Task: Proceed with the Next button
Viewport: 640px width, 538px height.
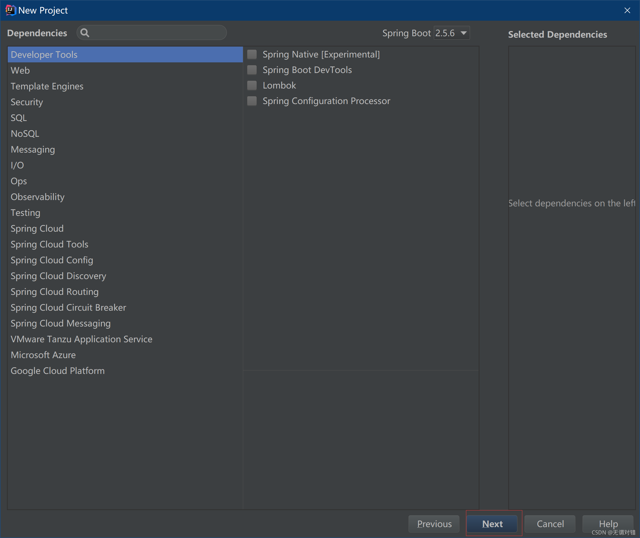Action: click(x=492, y=524)
